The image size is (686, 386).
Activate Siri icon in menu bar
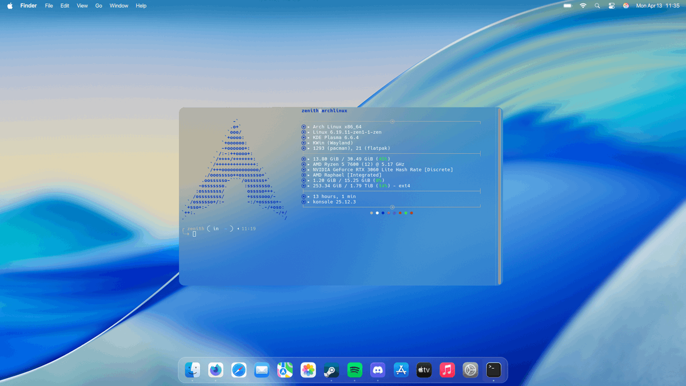click(626, 6)
